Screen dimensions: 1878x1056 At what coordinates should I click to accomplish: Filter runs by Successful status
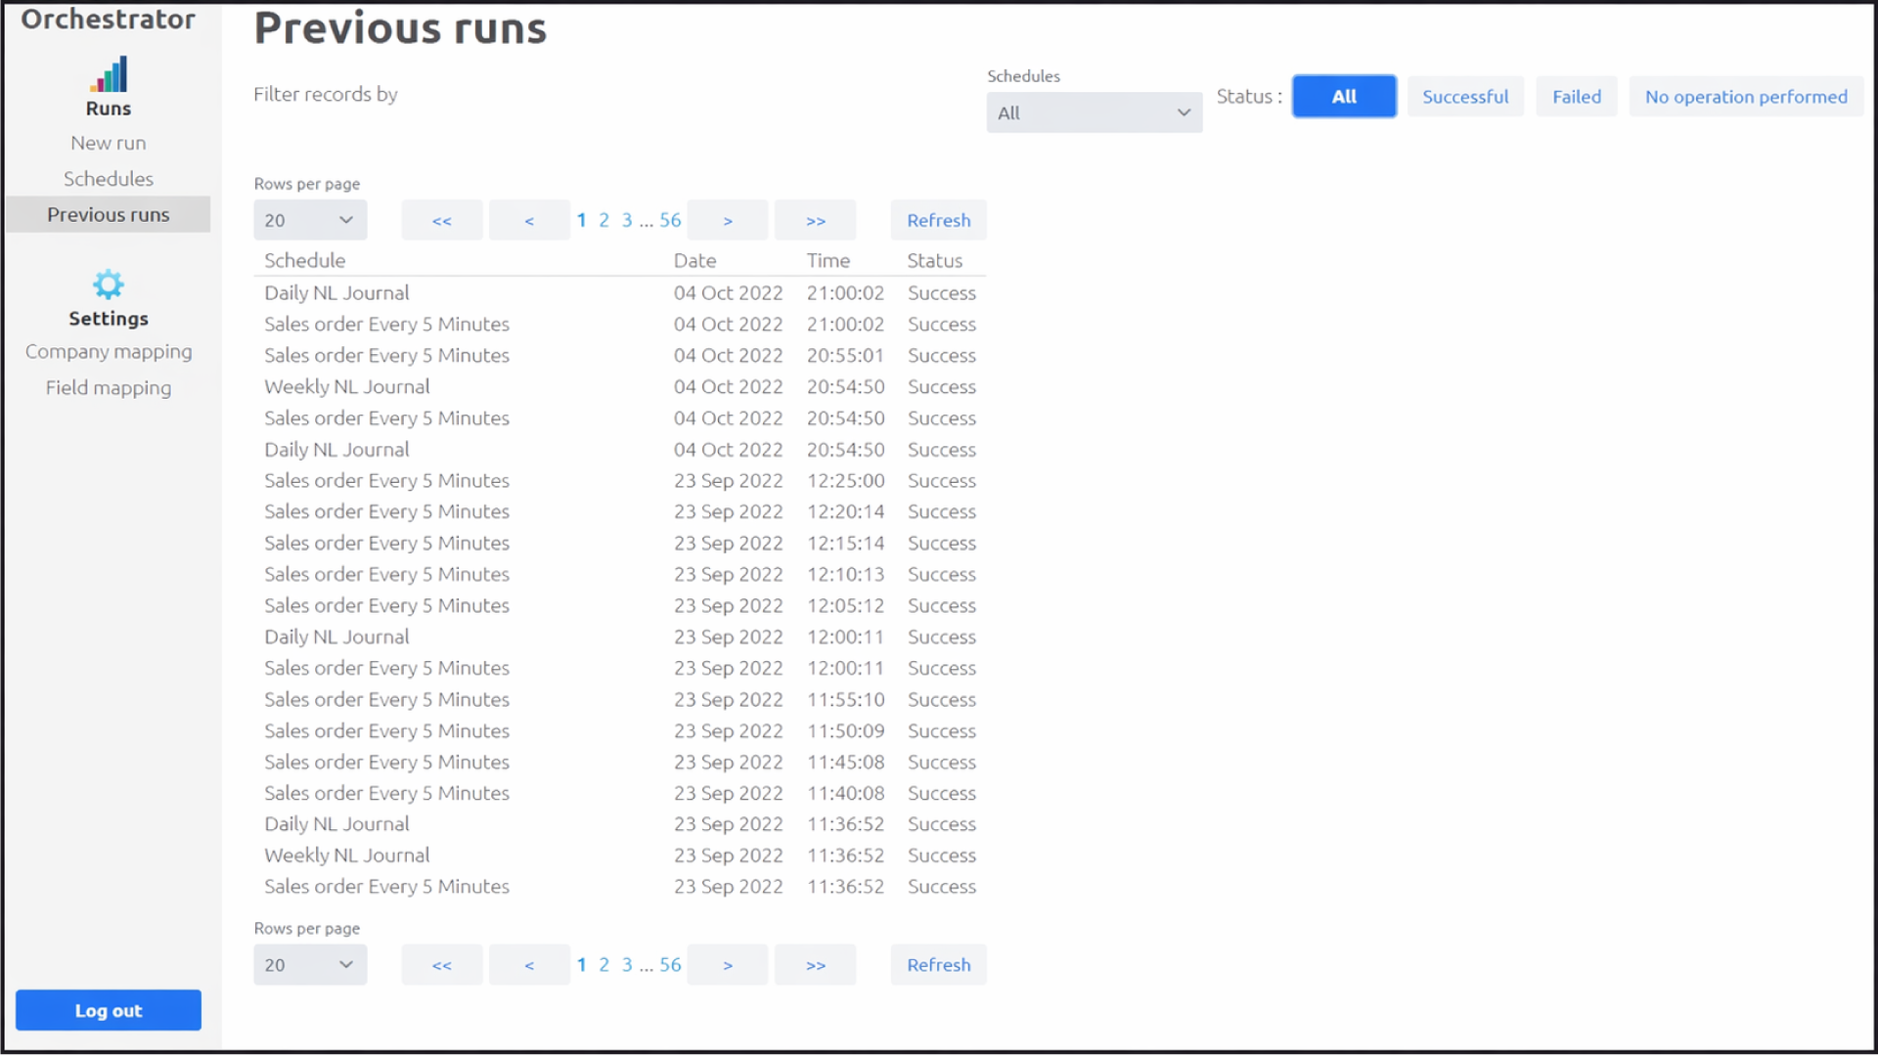[x=1465, y=97]
